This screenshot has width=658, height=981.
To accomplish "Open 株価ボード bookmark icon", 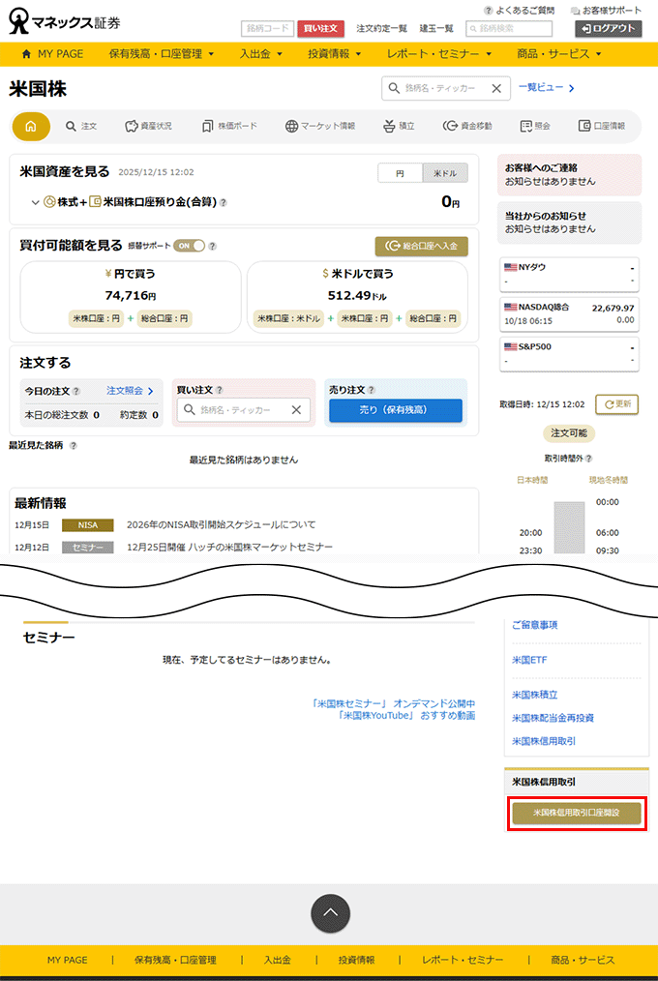I will pos(229,127).
